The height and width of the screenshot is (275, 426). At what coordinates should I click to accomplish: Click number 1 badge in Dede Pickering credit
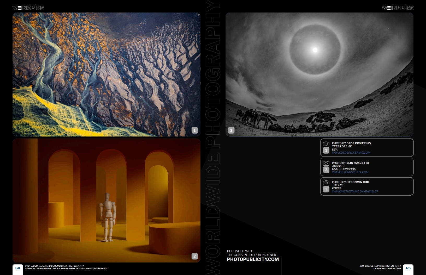(x=326, y=150)
